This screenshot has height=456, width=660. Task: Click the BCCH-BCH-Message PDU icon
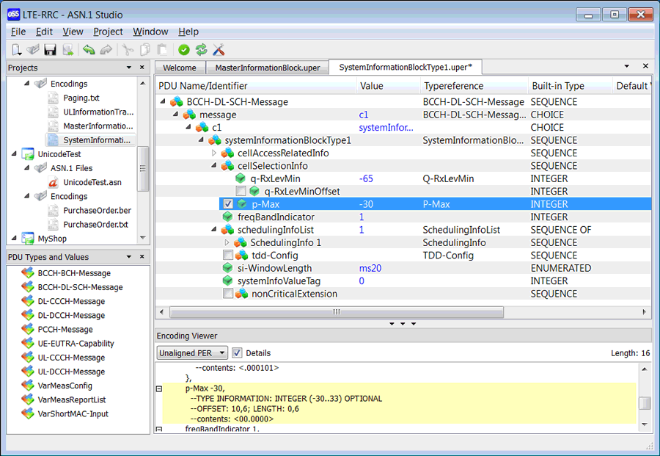[28, 272]
